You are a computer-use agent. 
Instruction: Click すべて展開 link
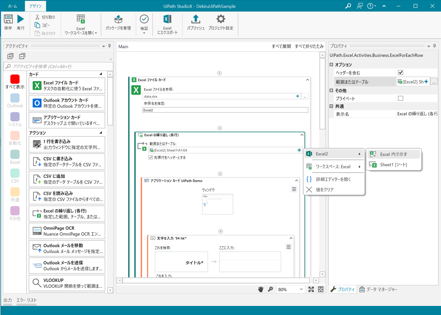pyautogui.click(x=281, y=46)
